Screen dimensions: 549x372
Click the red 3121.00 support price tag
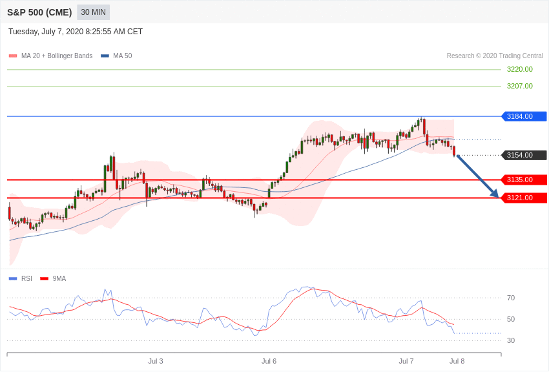pos(524,198)
